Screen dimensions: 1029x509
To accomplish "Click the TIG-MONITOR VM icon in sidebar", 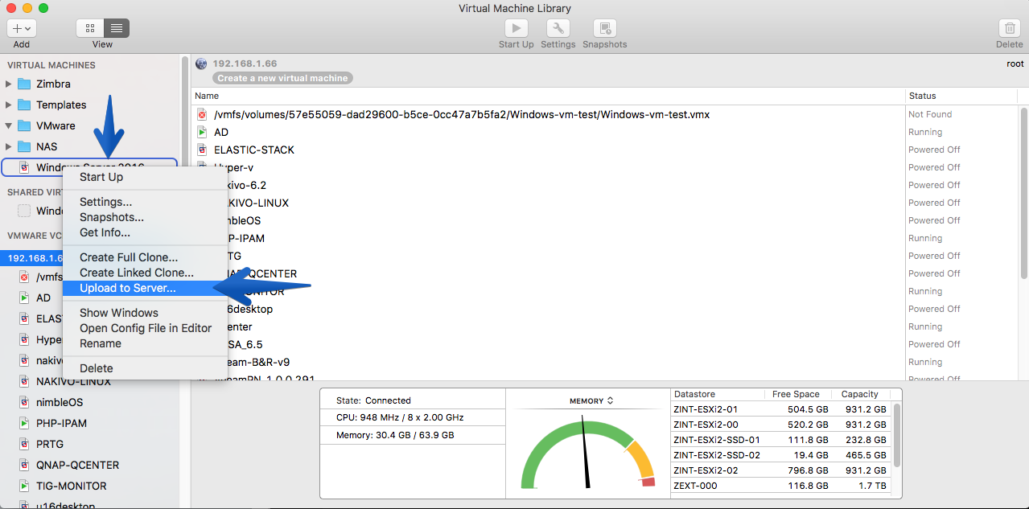I will [24, 486].
